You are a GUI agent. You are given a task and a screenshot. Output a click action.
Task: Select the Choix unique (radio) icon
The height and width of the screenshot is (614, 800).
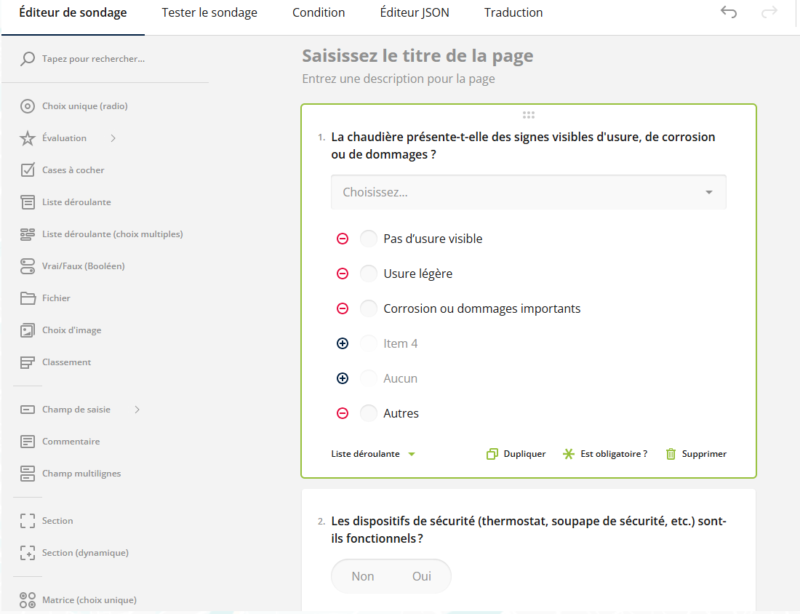[x=28, y=106]
